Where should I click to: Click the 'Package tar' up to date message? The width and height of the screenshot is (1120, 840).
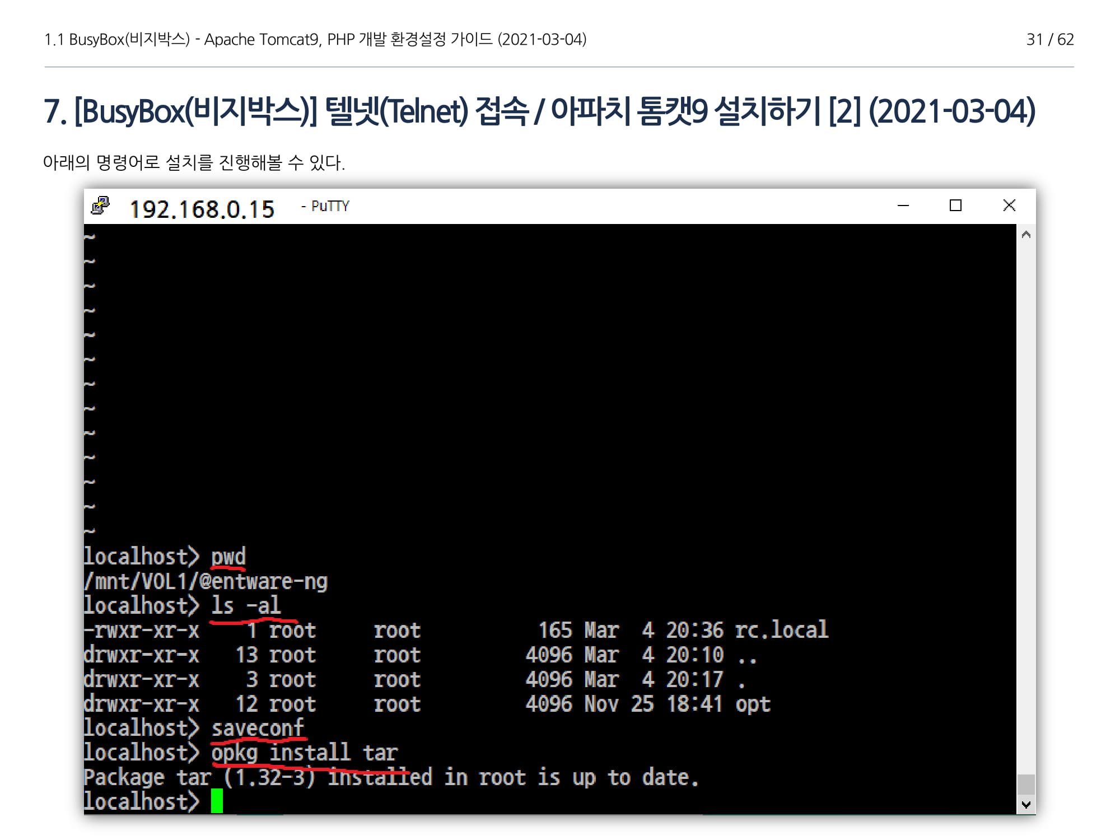(391, 777)
